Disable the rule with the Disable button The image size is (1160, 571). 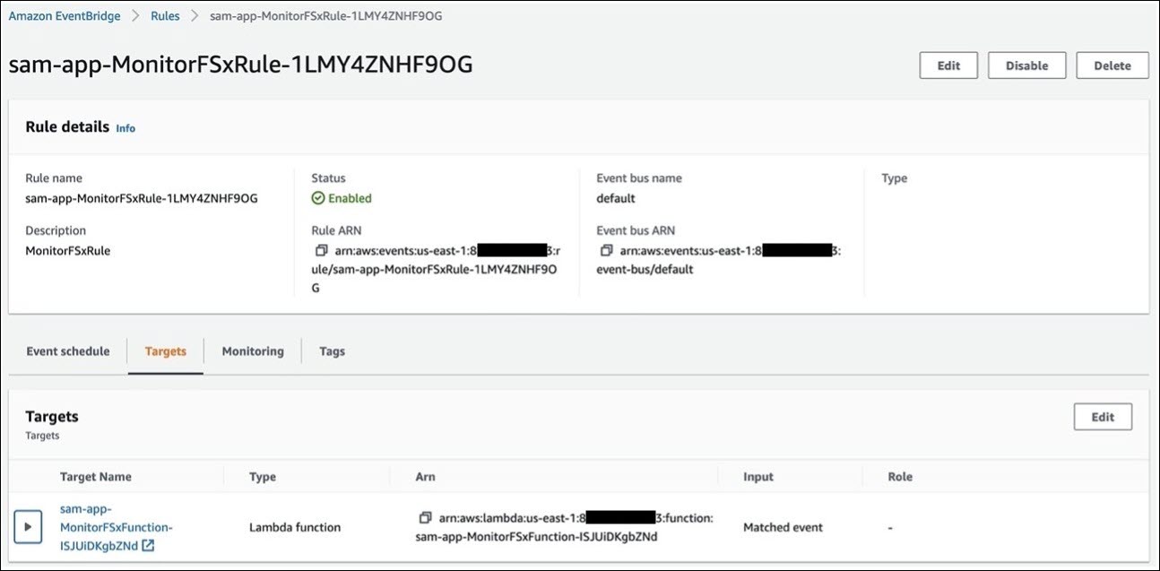click(1027, 65)
